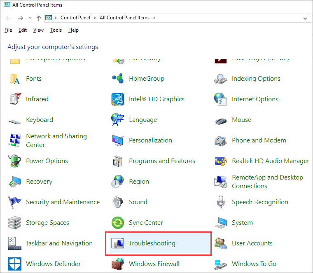Click the Programs and Features icon

pos(118,161)
